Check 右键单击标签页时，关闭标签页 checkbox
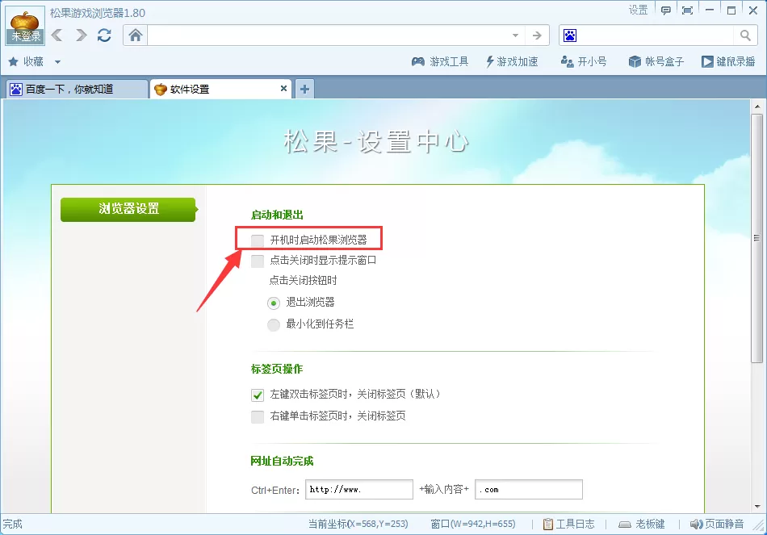Viewport: 767px width, 535px height. pos(258,416)
